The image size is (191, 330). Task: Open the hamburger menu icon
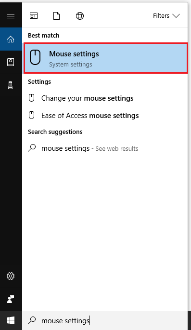[x=11, y=16]
